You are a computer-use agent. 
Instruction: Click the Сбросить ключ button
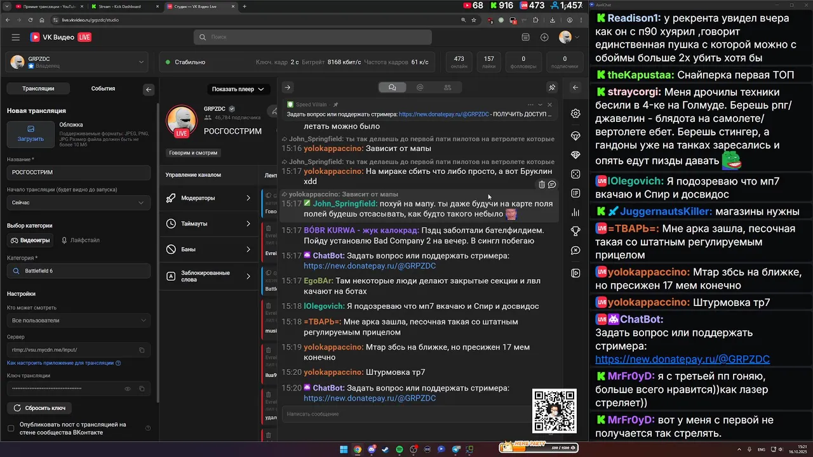(x=39, y=408)
